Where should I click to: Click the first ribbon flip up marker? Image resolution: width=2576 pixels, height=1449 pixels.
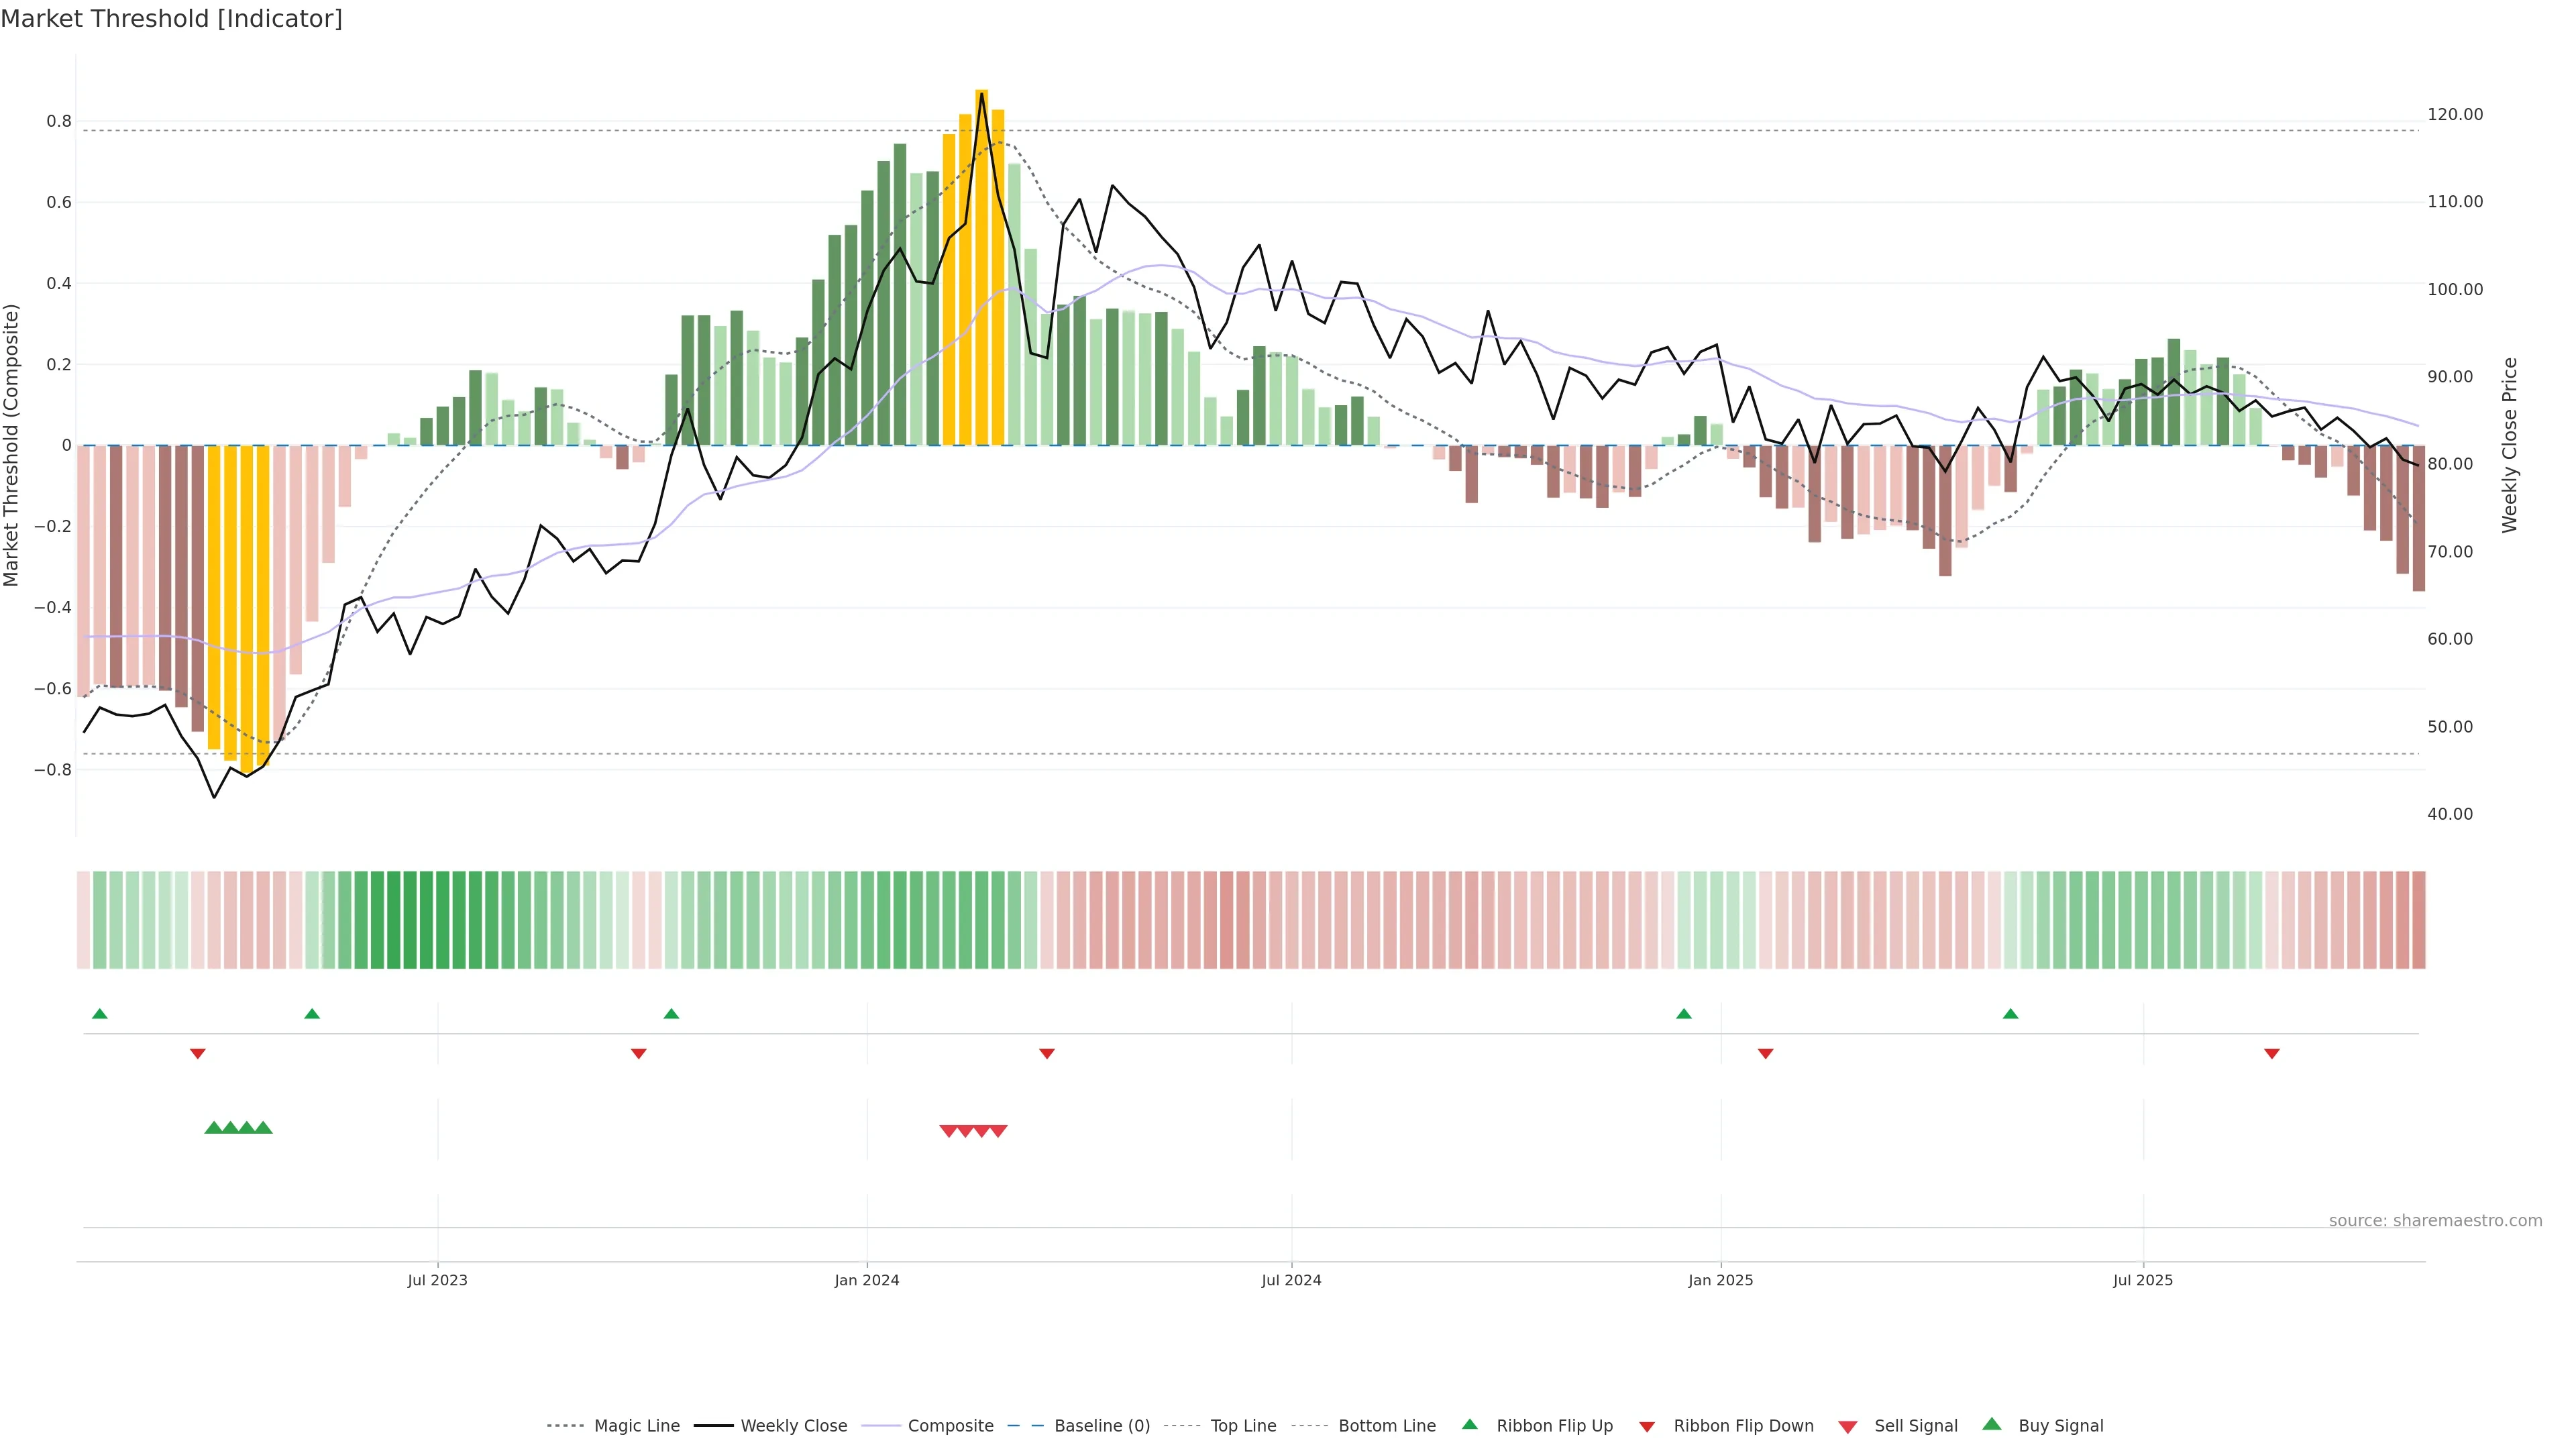tap(99, 1014)
